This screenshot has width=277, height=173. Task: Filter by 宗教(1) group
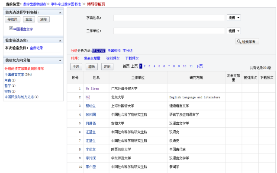coord(10,91)
